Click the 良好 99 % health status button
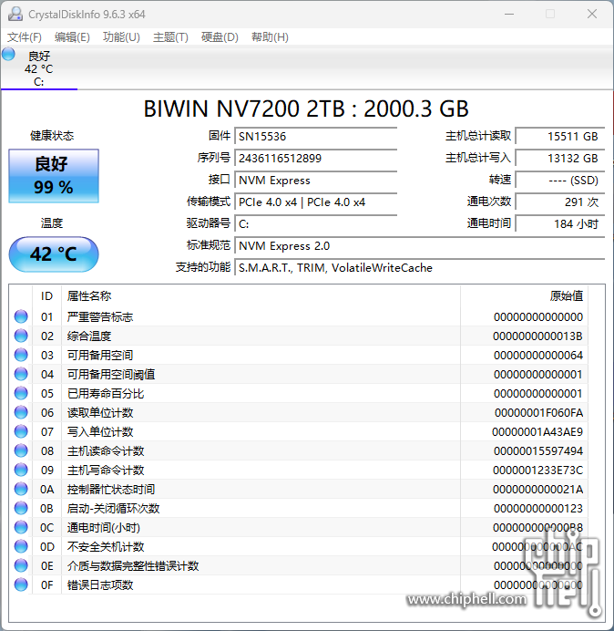The width and height of the screenshot is (614, 631). tap(54, 176)
